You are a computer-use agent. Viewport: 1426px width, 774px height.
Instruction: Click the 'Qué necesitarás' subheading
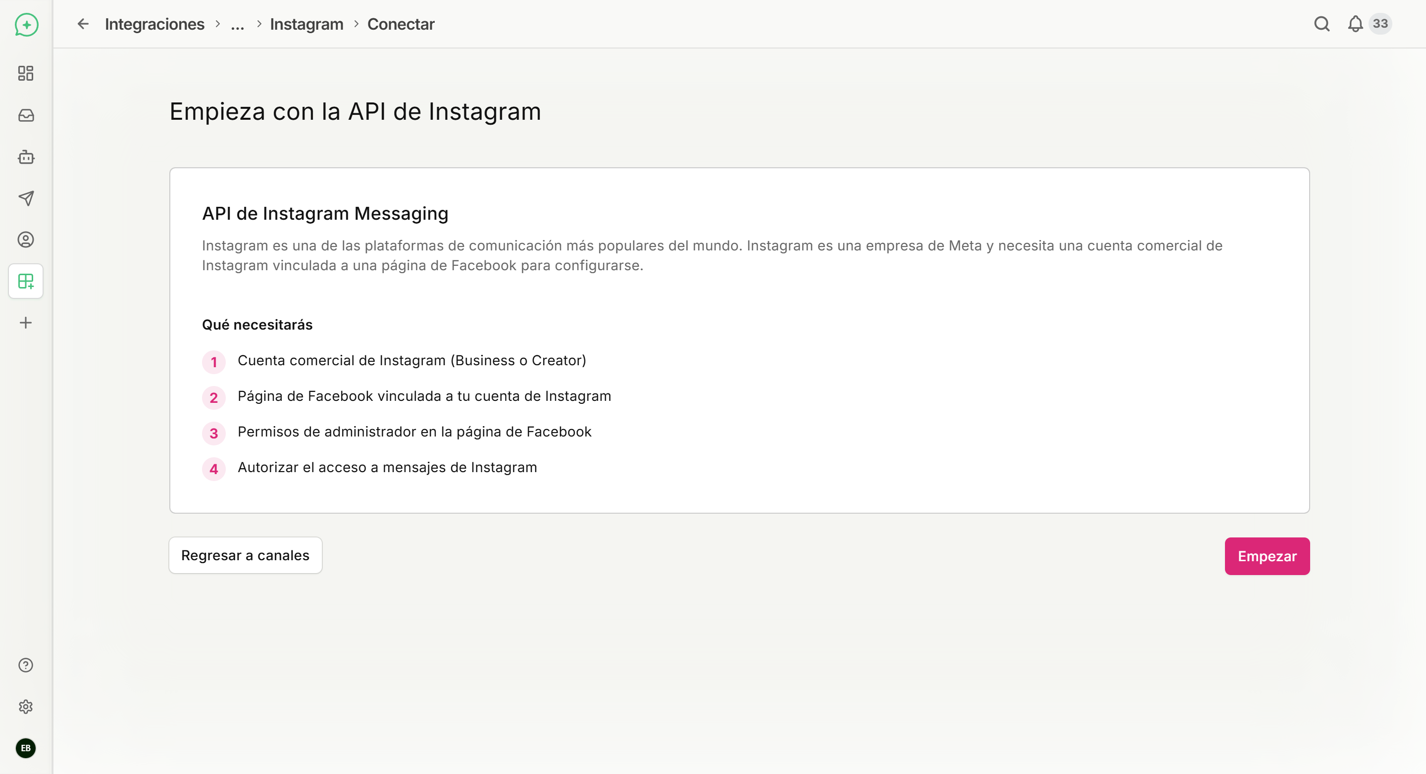[x=257, y=325]
